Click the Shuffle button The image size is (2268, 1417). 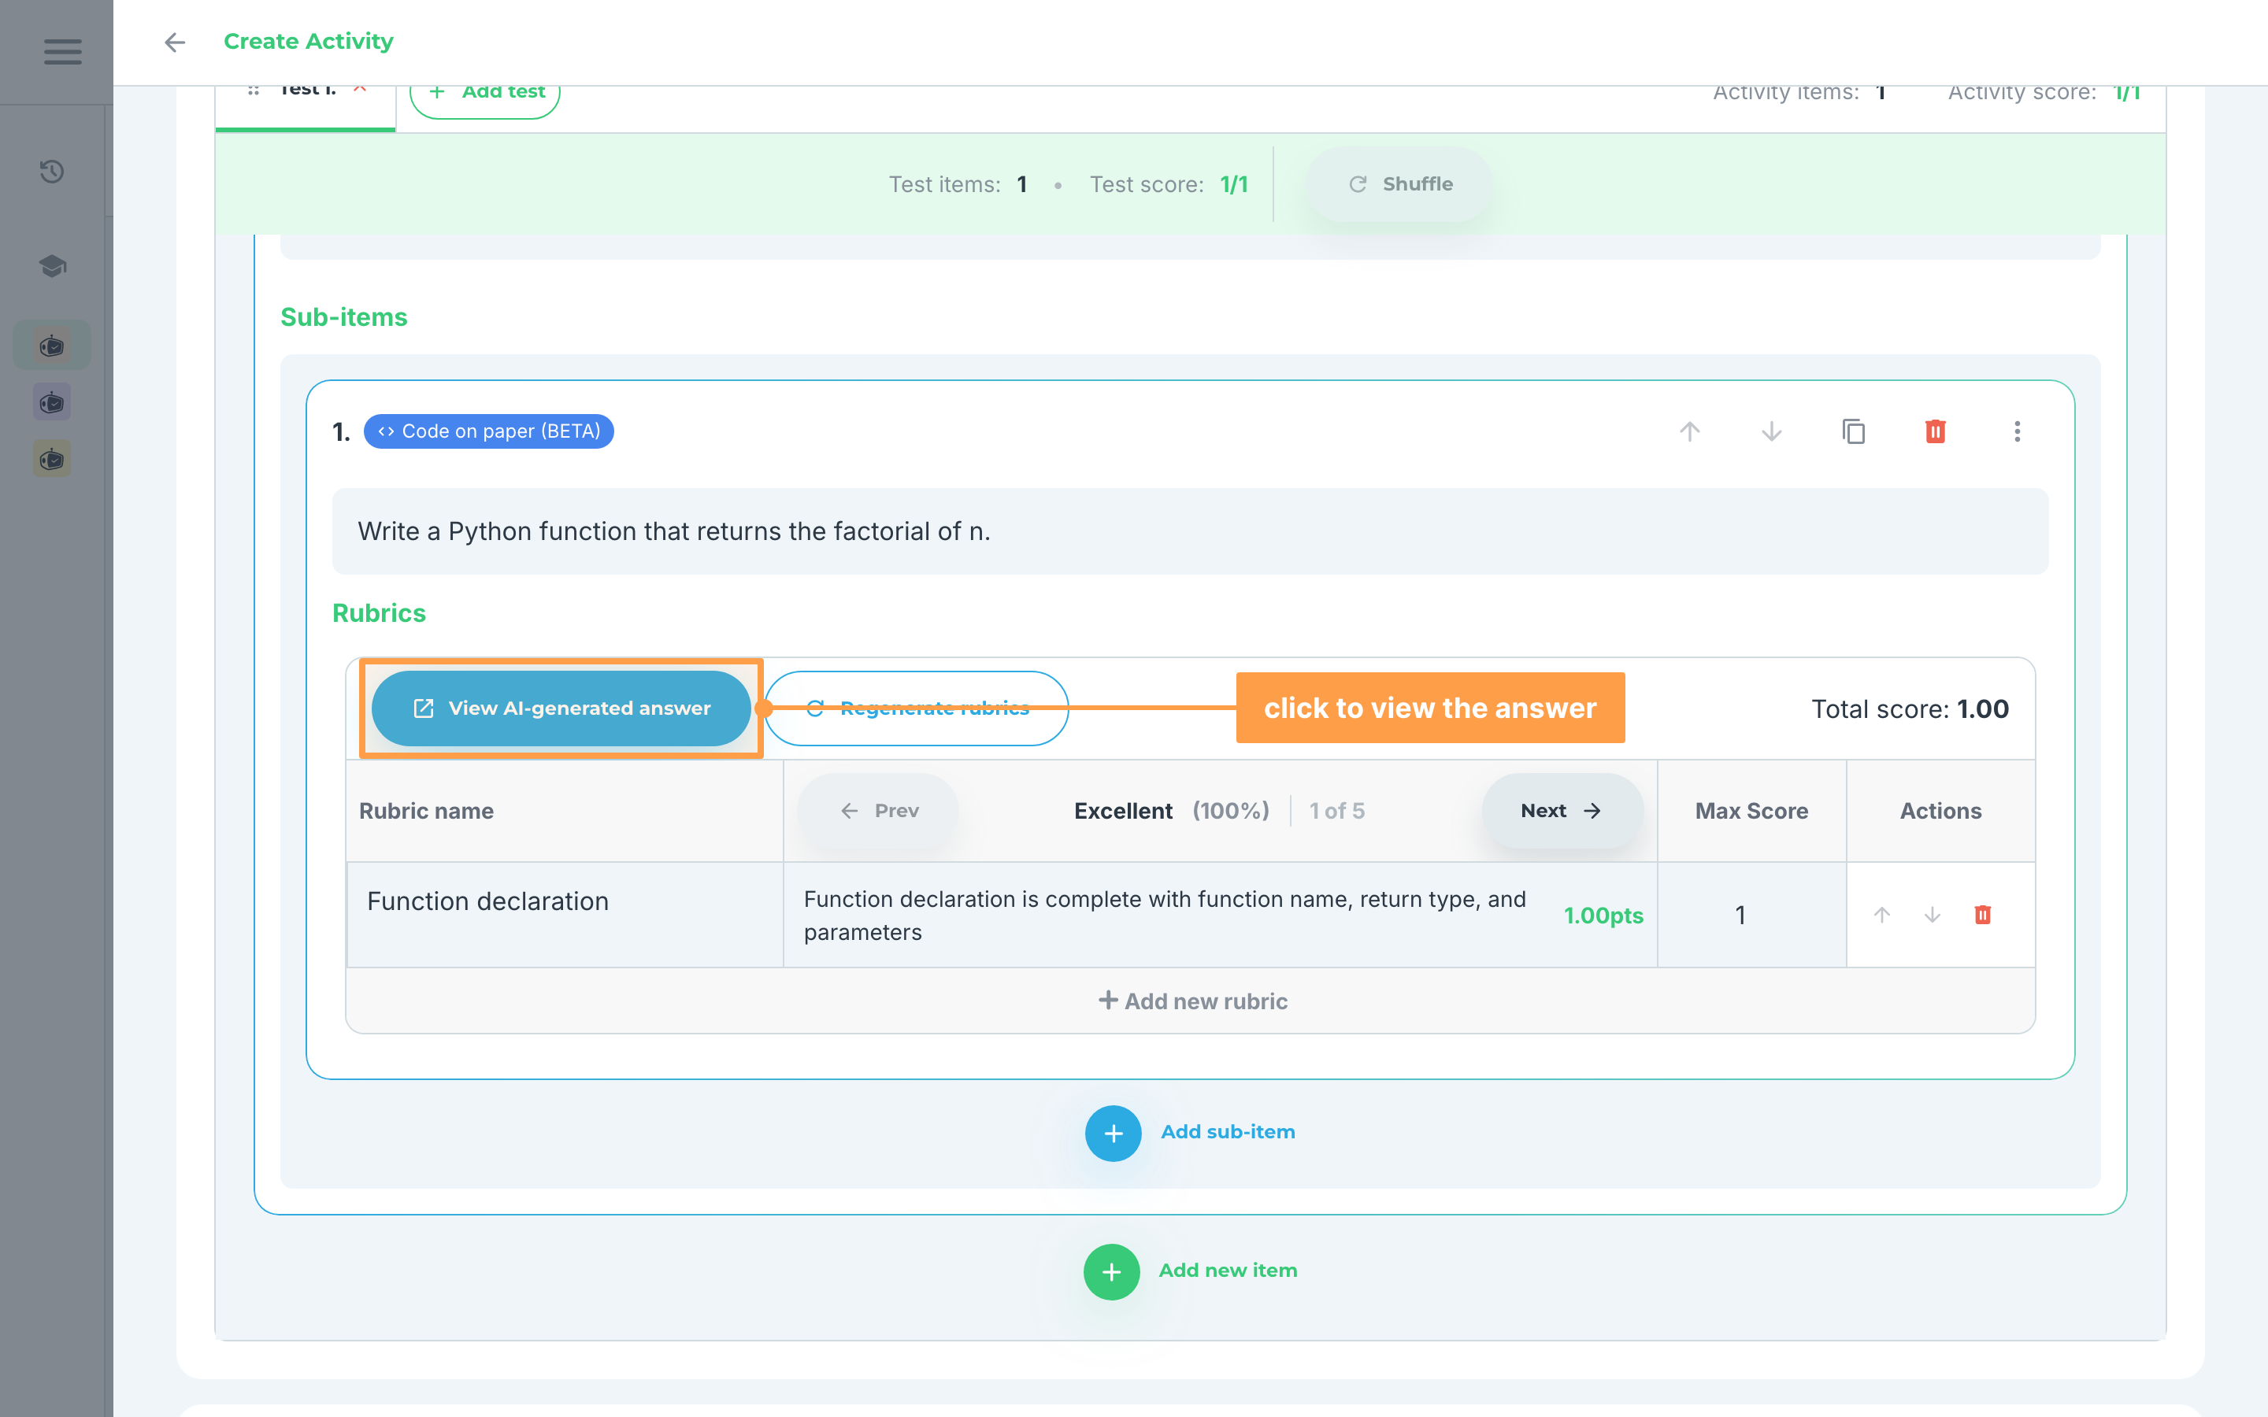[1400, 185]
